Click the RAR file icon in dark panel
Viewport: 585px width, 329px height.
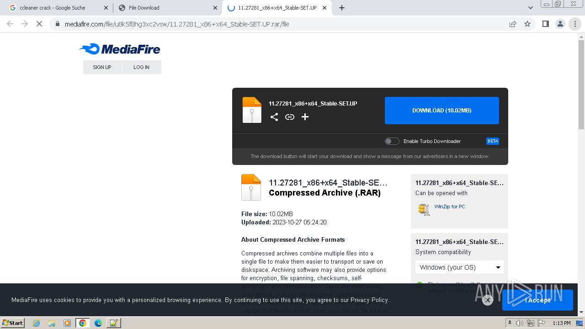tap(252, 110)
